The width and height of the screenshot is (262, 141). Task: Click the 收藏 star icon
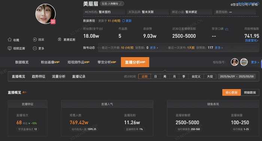(x=10, y=40)
